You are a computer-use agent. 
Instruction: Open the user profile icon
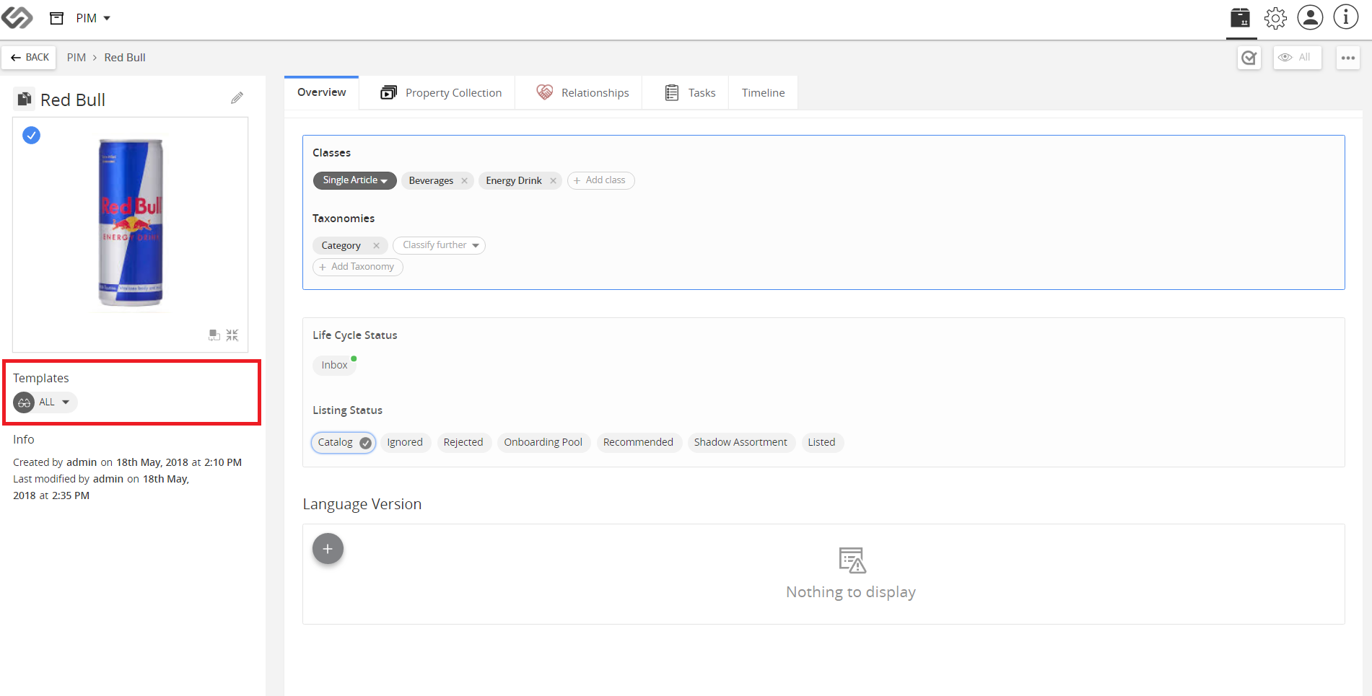pos(1310,17)
